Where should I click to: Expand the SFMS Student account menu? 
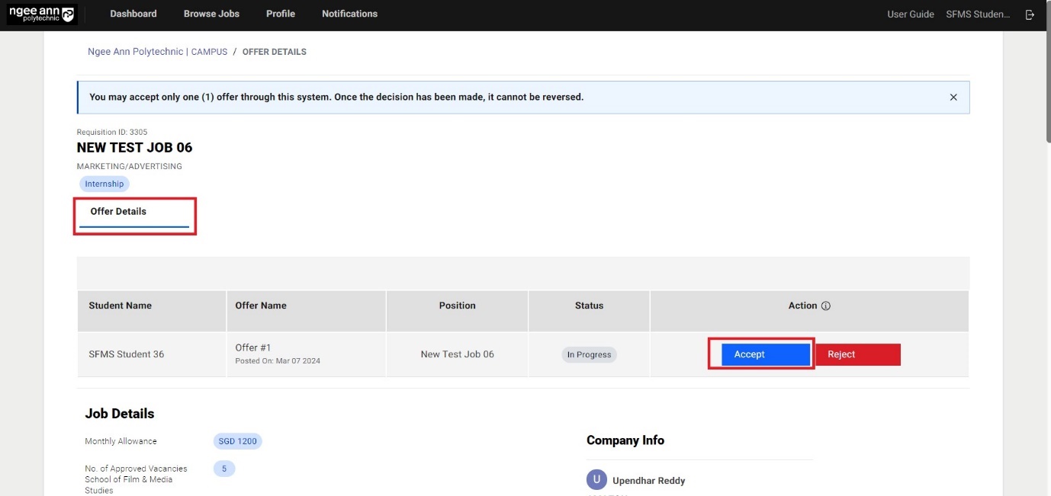(977, 14)
